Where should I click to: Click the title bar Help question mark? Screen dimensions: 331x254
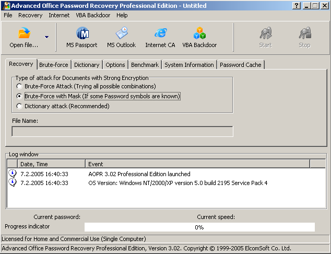[297, 6]
